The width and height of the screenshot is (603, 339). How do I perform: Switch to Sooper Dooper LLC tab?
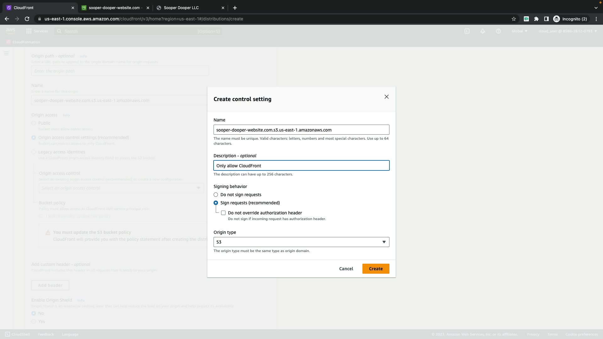click(x=185, y=8)
